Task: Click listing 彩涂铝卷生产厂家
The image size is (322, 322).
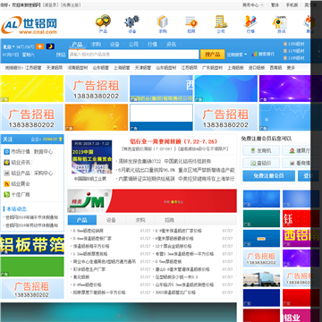Action: pyautogui.click(x=89, y=269)
